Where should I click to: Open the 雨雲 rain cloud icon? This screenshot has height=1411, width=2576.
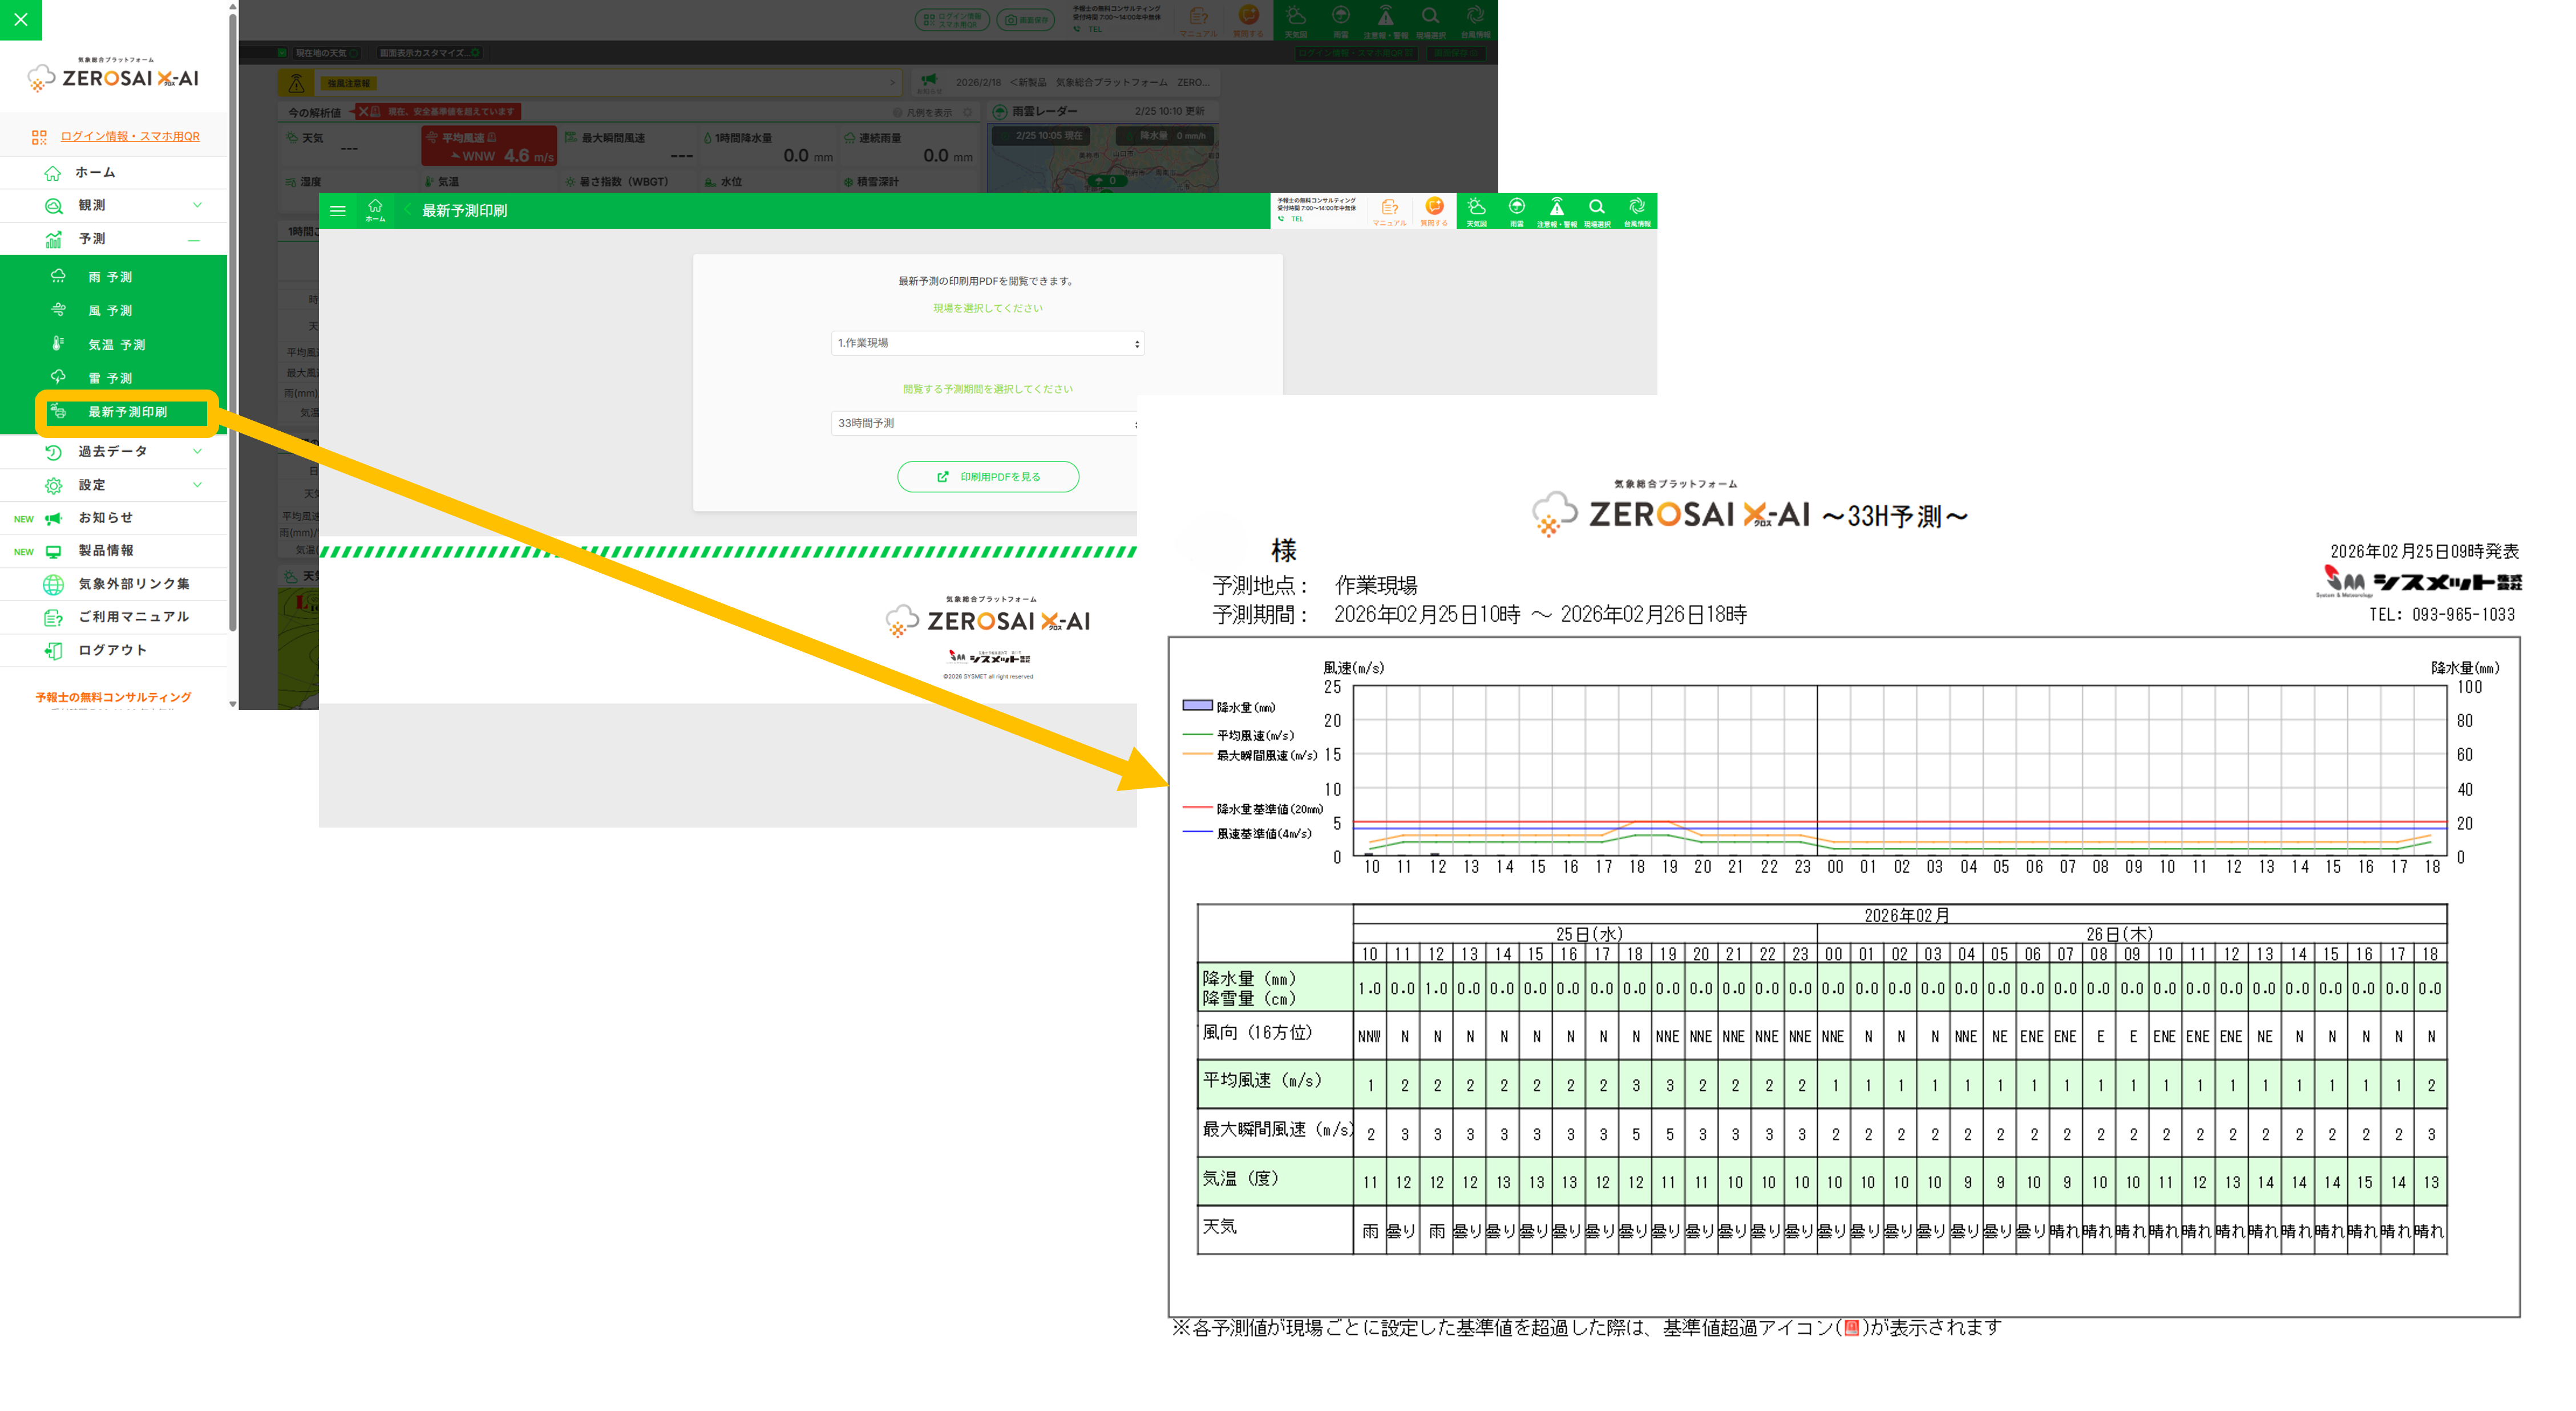pos(1516,211)
